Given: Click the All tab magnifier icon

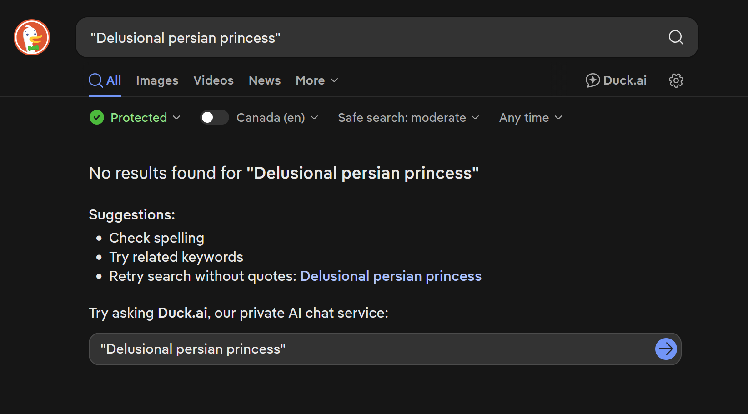Looking at the screenshot, I should tap(95, 80).
